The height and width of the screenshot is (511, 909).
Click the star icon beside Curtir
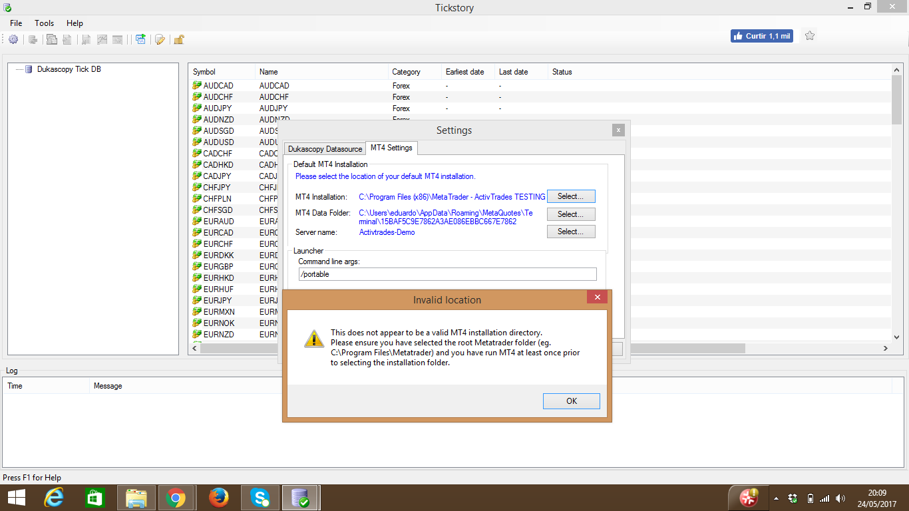809,36
